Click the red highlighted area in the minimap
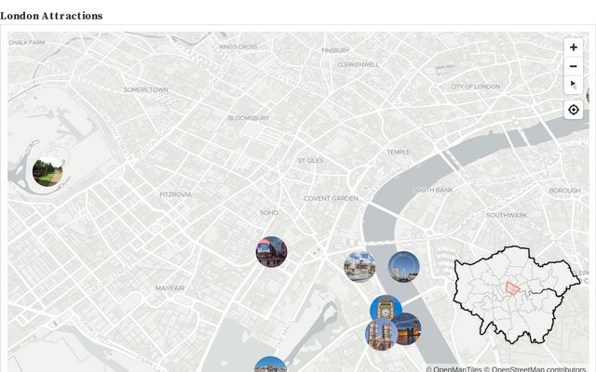 (x=511, y=287)
